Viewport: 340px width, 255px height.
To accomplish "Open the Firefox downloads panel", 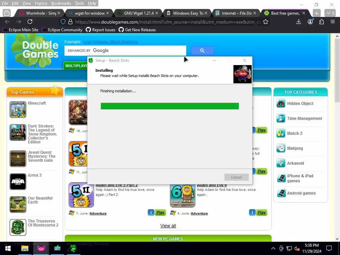I will point(298,22).
